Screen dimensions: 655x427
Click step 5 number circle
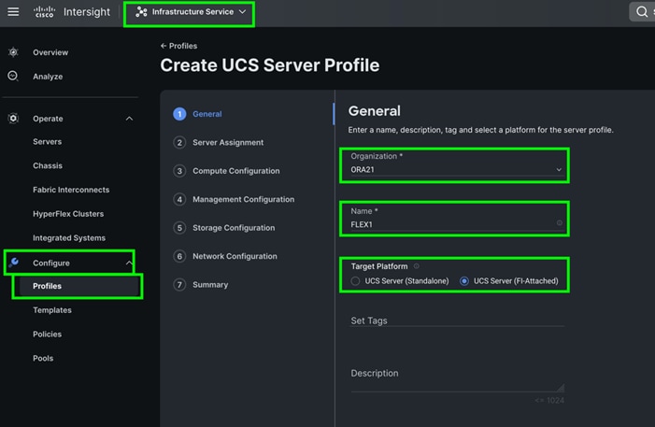(x=179, y=228)
